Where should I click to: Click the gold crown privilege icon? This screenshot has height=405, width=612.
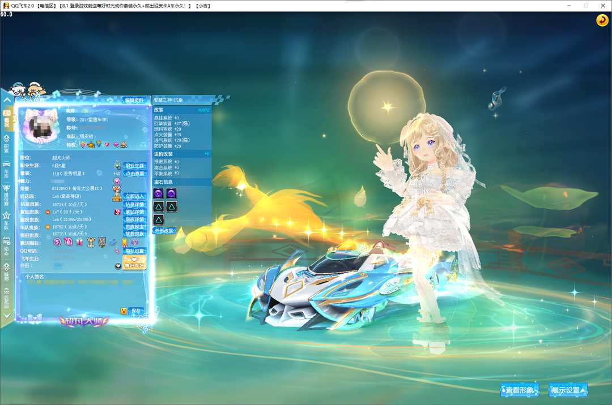(91, 144)
